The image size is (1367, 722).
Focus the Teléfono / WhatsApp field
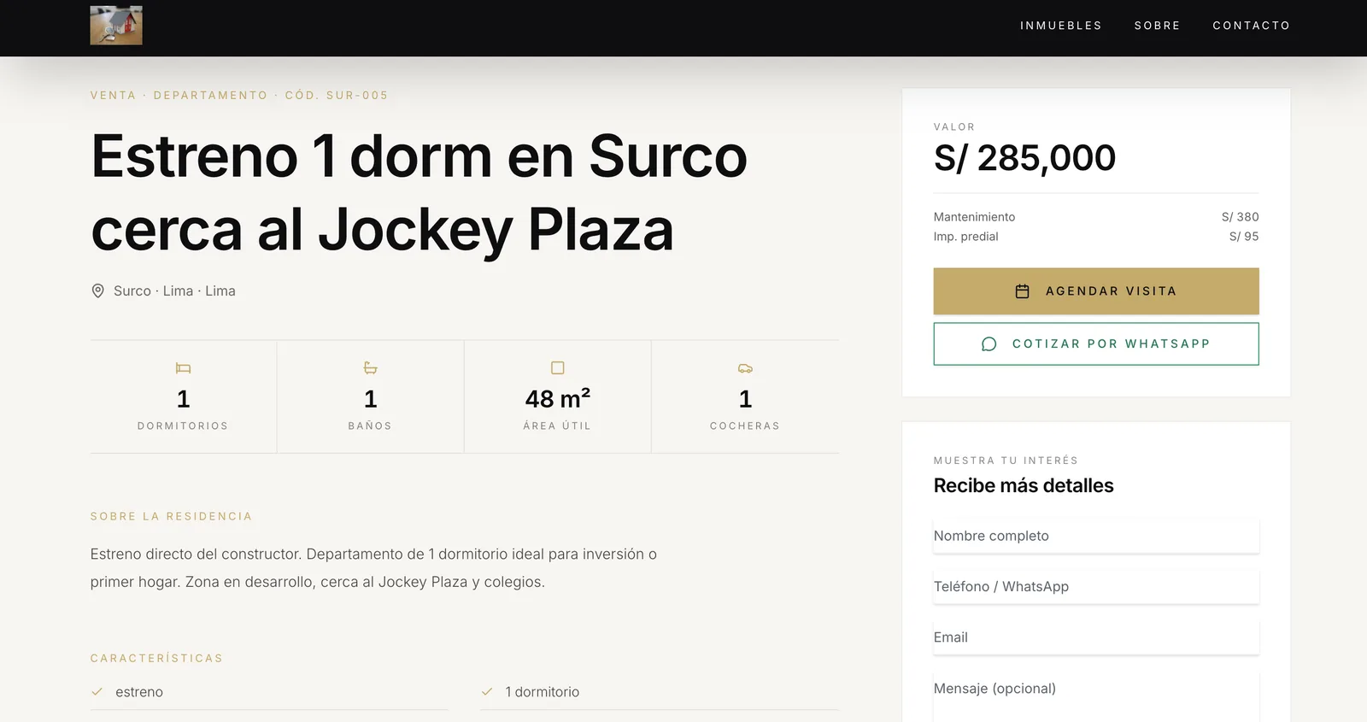pos(1096,586)
